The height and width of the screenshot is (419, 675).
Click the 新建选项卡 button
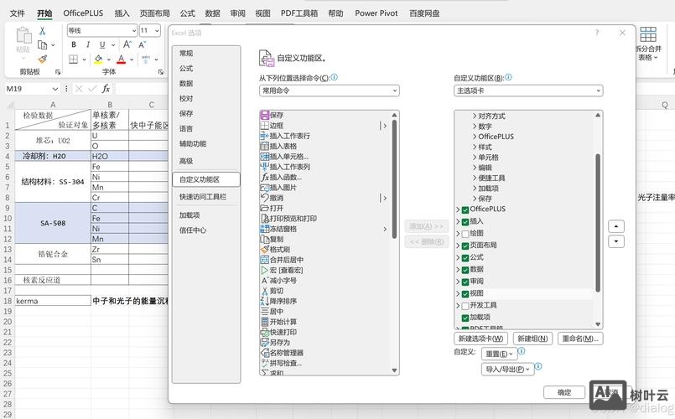click(x=480, y=339)
